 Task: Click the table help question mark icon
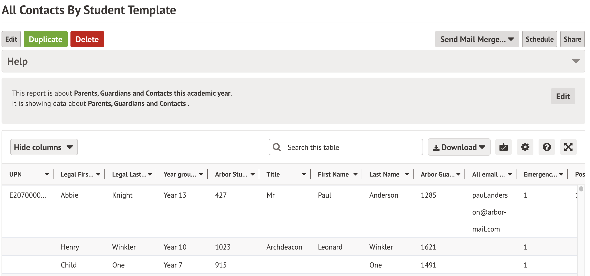point(547,147)
